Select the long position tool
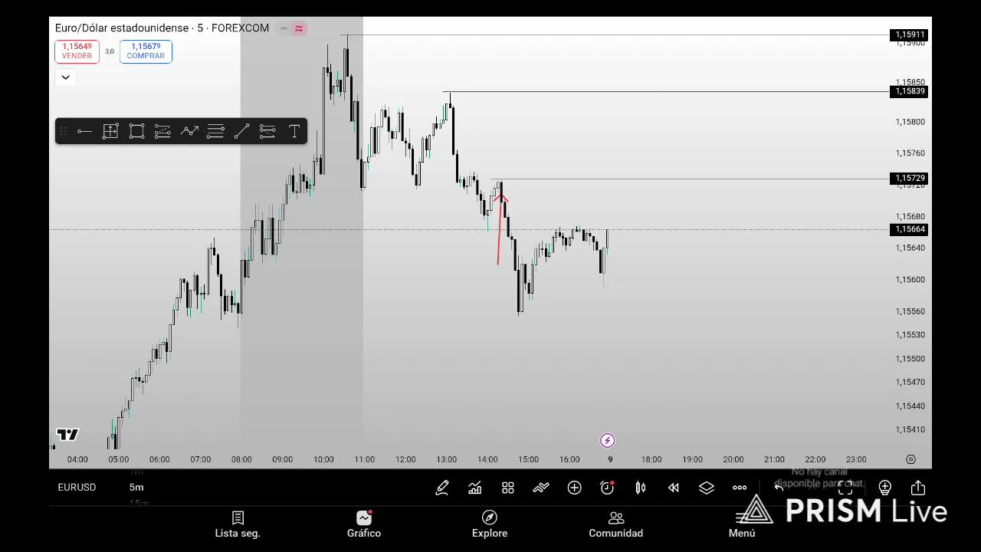The image size is (981, 552). pyautogui.click(x=162, y=132)
